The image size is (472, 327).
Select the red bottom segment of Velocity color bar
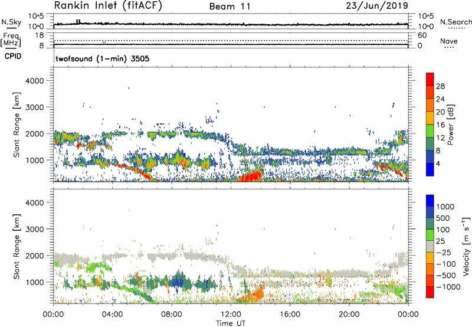coord(430,292)
